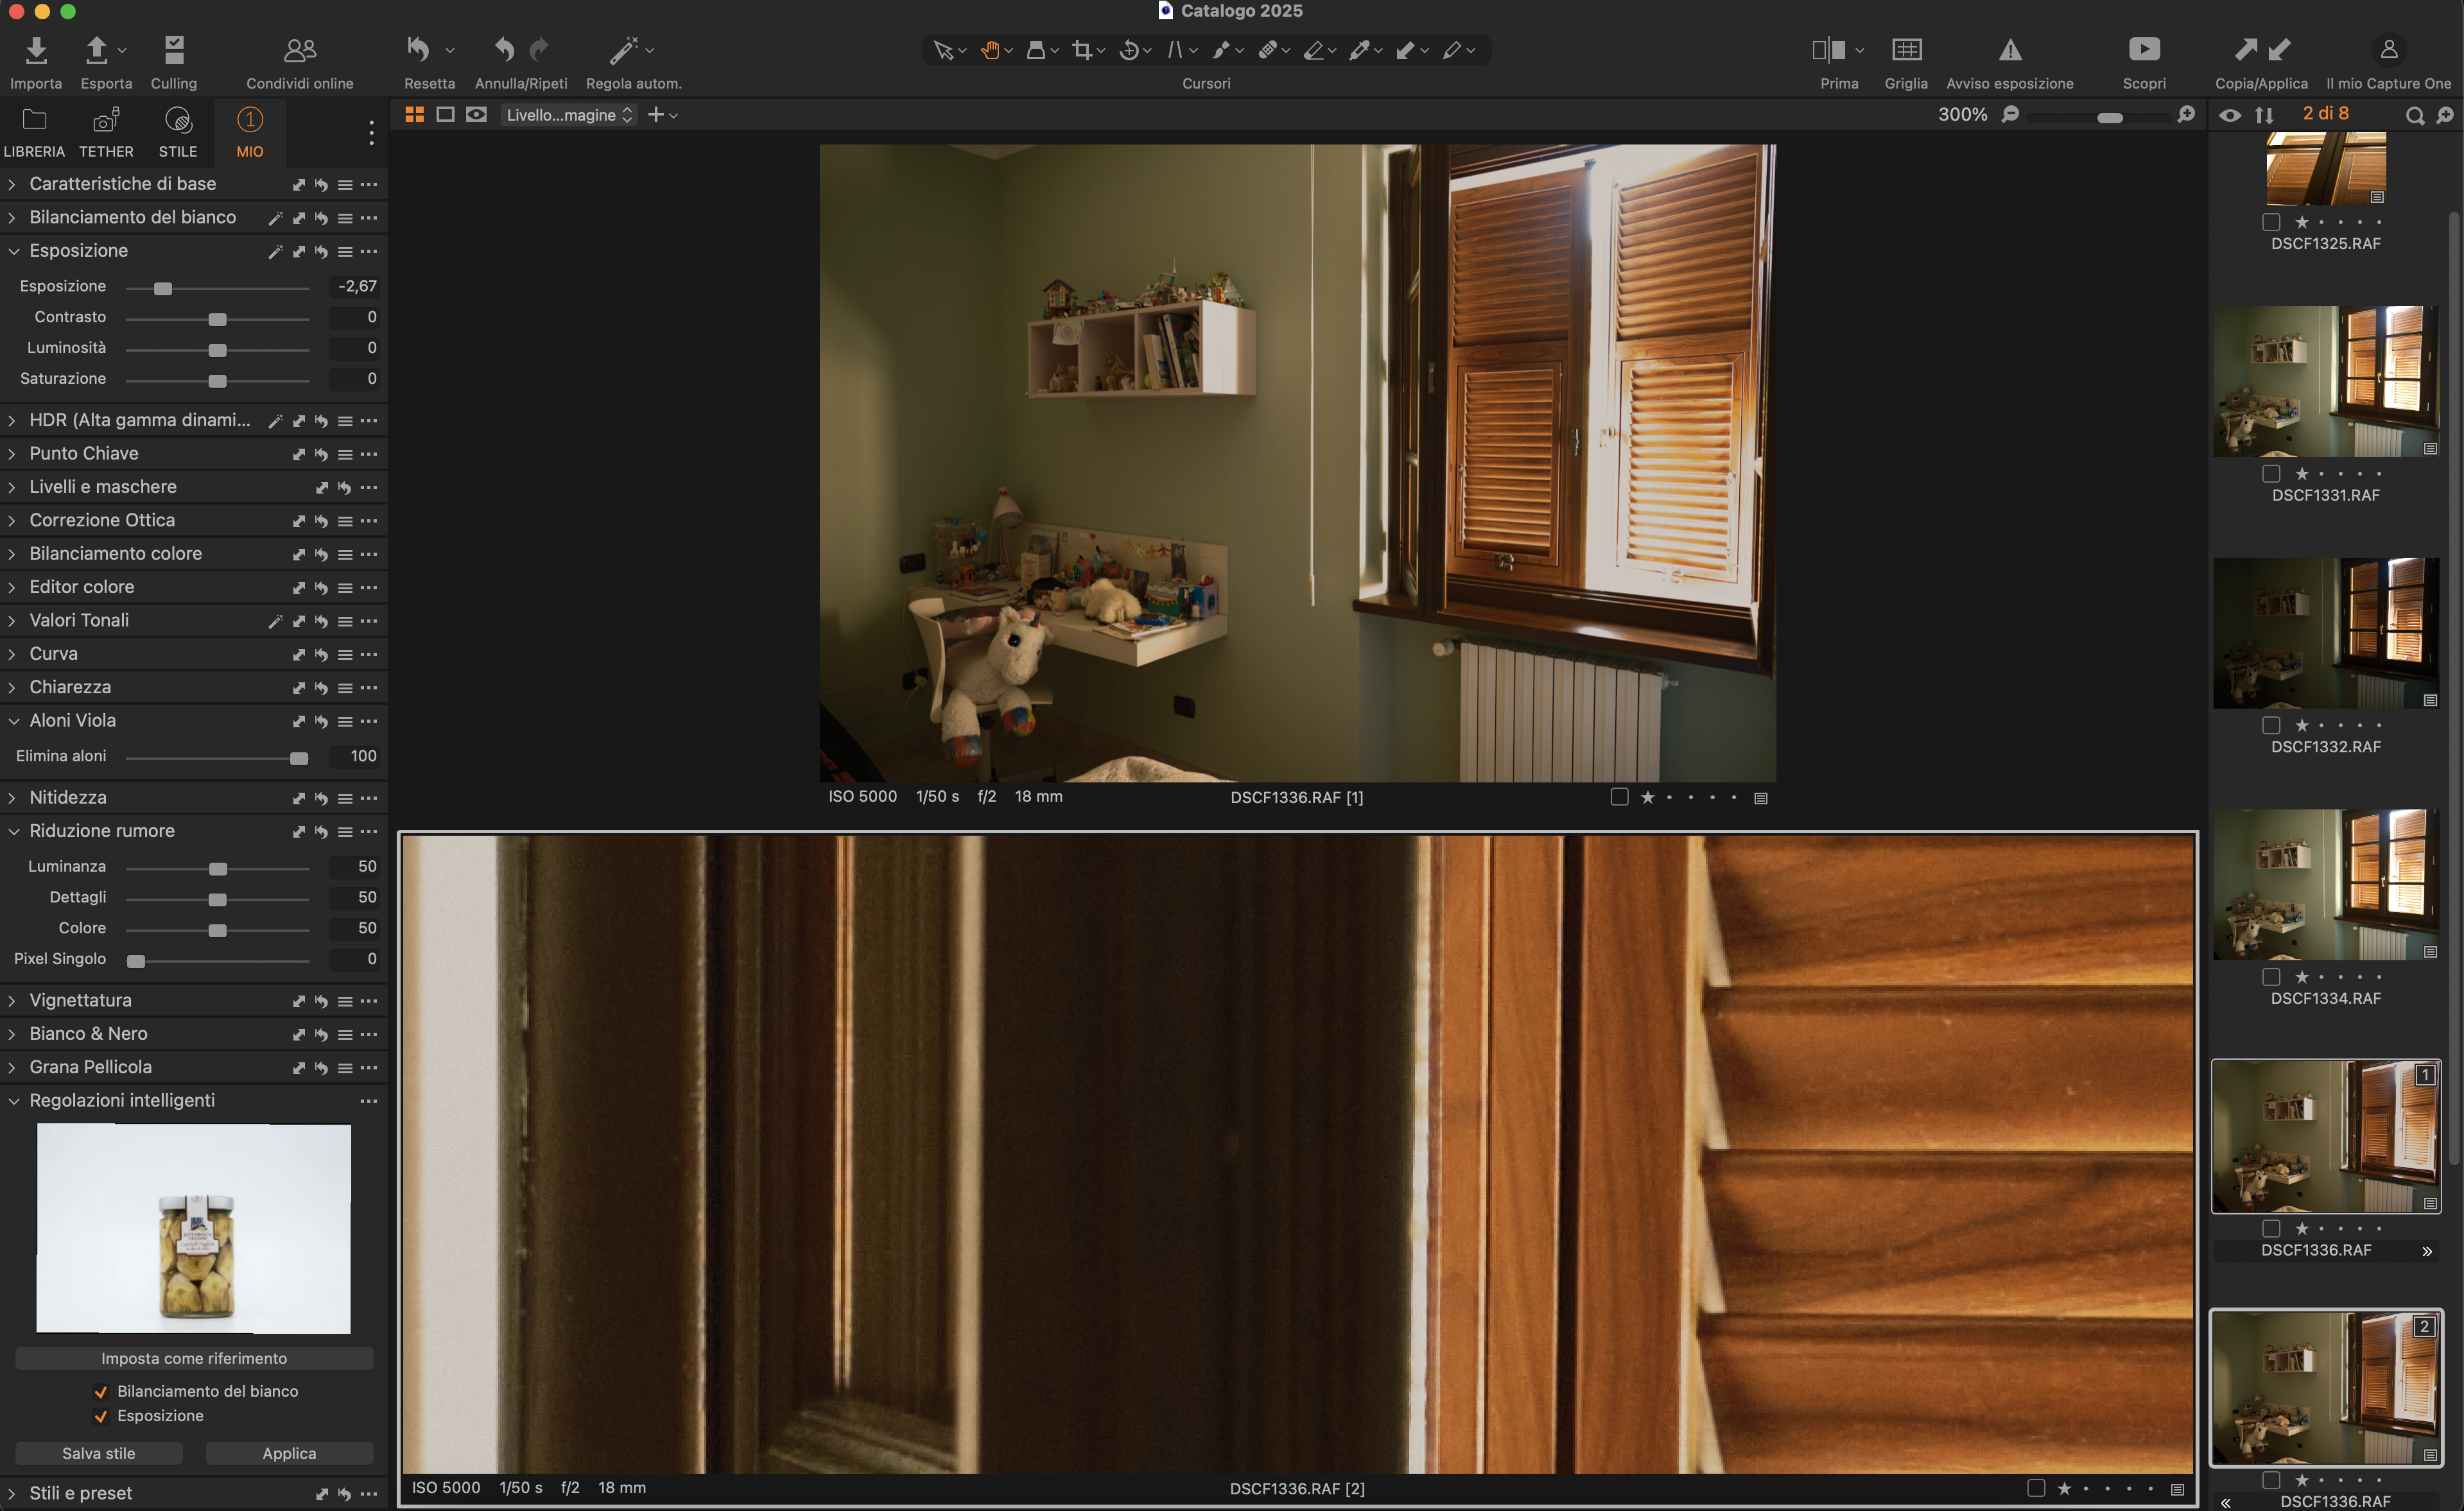
Task: Switch viewer to single image view icon
Action: 445,115
